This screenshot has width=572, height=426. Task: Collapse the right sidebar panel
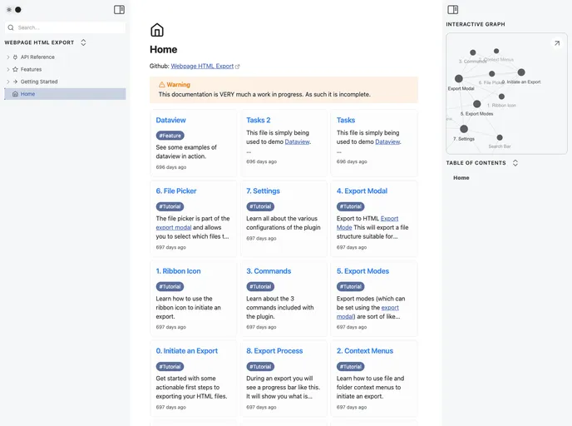point(452,10)
